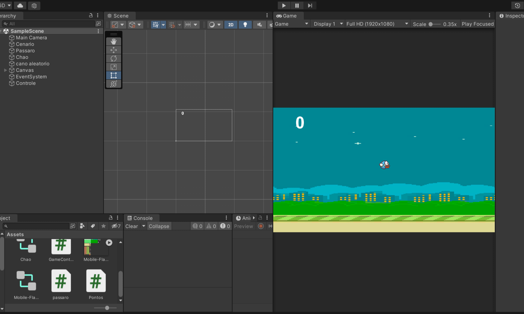Click the Animation record button
The image size is (524, 314).
click(261, 226)
